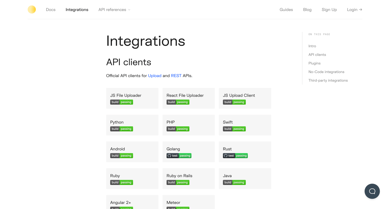Jump to Third-party integrations section
Viewport: 390px width, 209px height.
coord(328,81)
